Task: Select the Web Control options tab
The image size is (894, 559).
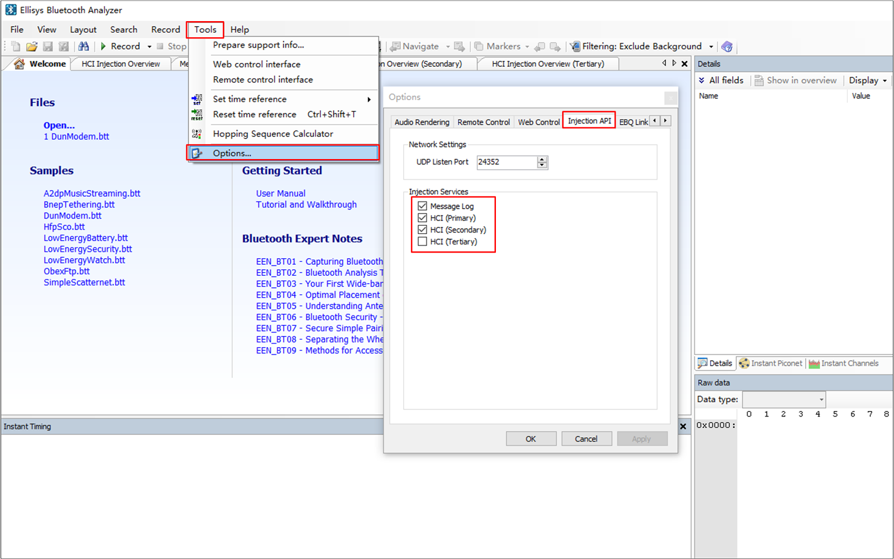Action: point(539,122)
